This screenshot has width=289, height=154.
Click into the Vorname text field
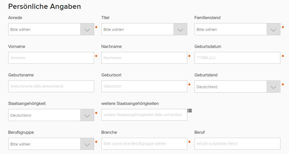pos(51,58)
